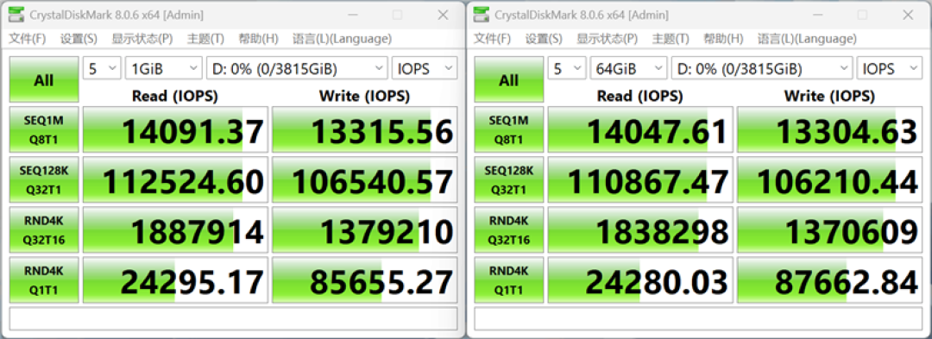Screen dimensions: 932x339
Task: Click Read (IOPS) header in left window
Action: [x=175, y=96]
